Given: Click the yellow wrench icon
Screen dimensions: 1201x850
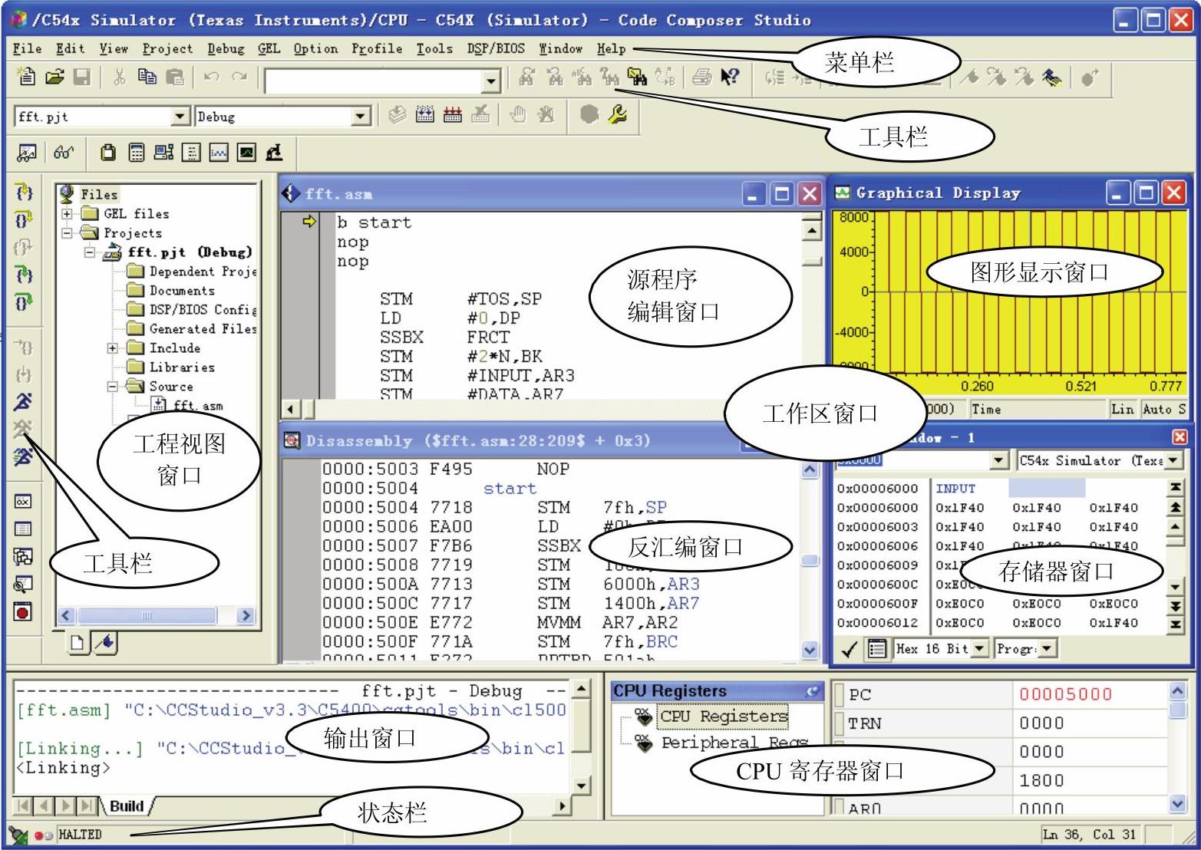Looking at the screenshot, I should click(x=617, y=115).
